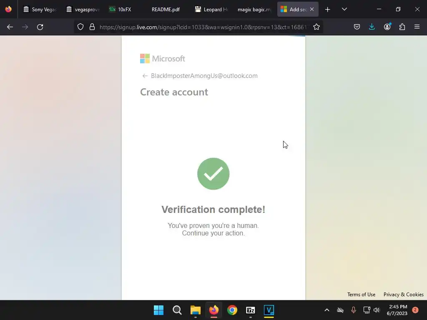The height and width of the screenshot is (320, 427).
Task: Switch to the README.pdf tab
Action: pyautogui.click(x=166, y=10)
